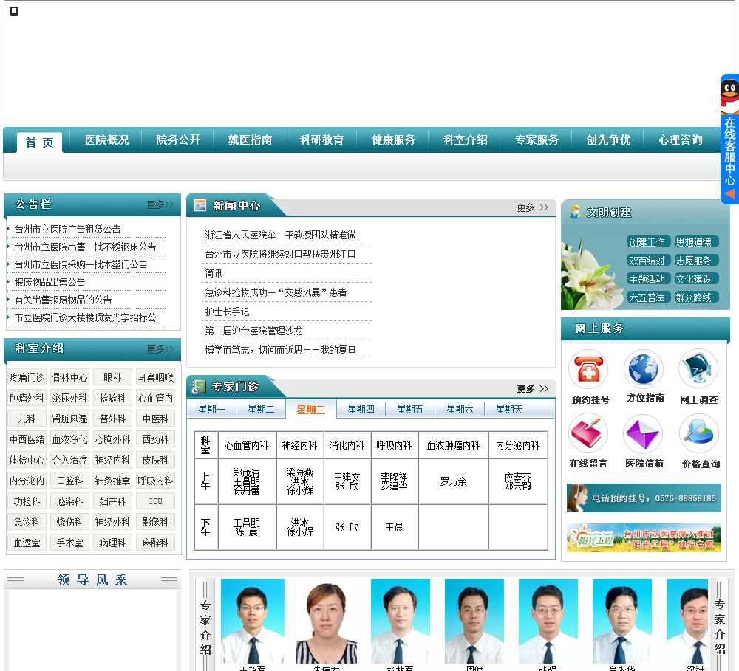
Task: Click the 领导风采 section heading
Action: (x=92, y=579)
